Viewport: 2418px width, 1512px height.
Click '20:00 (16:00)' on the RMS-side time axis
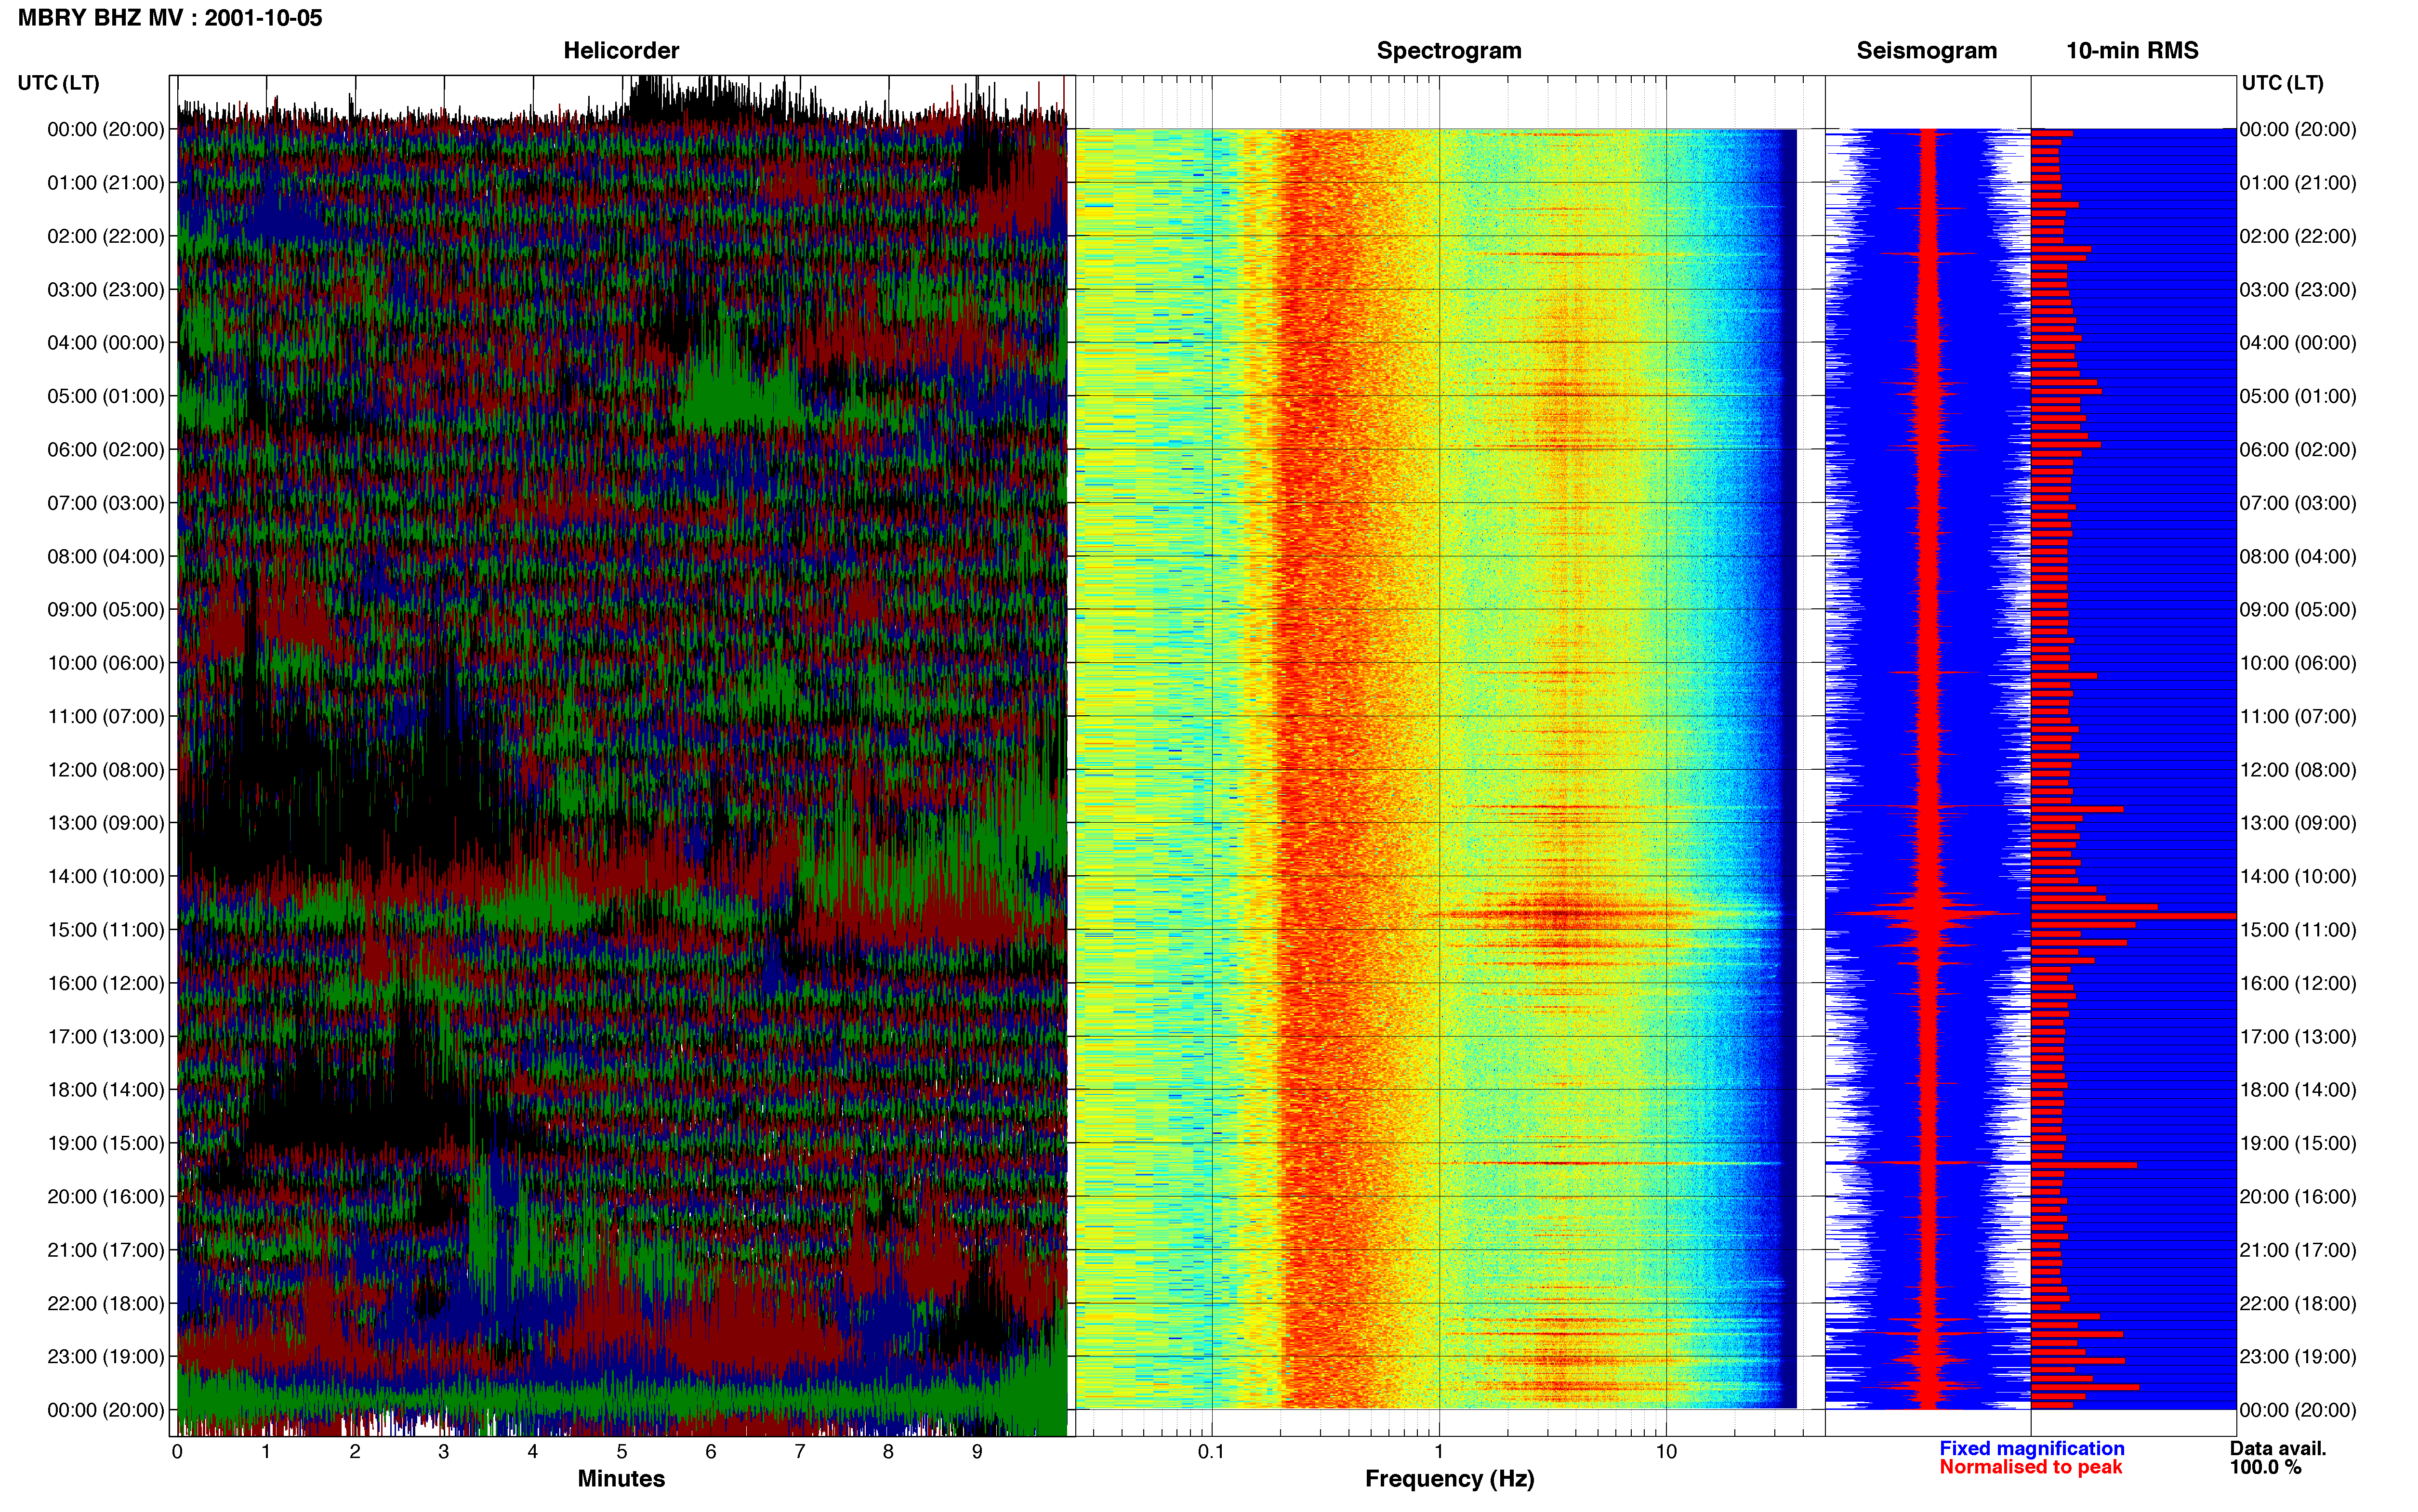pos(2298,1197)
